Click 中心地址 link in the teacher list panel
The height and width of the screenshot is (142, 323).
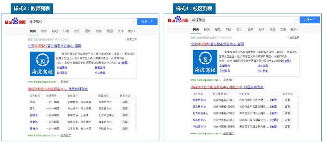point(100,73)
